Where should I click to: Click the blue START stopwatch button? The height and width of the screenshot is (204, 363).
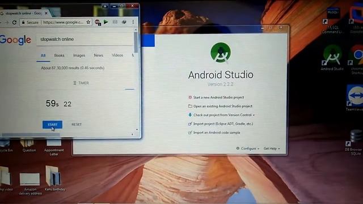point(52,125)
